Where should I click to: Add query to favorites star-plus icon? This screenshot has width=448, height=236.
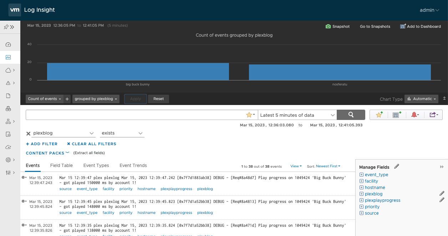pyautogui.click(x=379, y=115)
